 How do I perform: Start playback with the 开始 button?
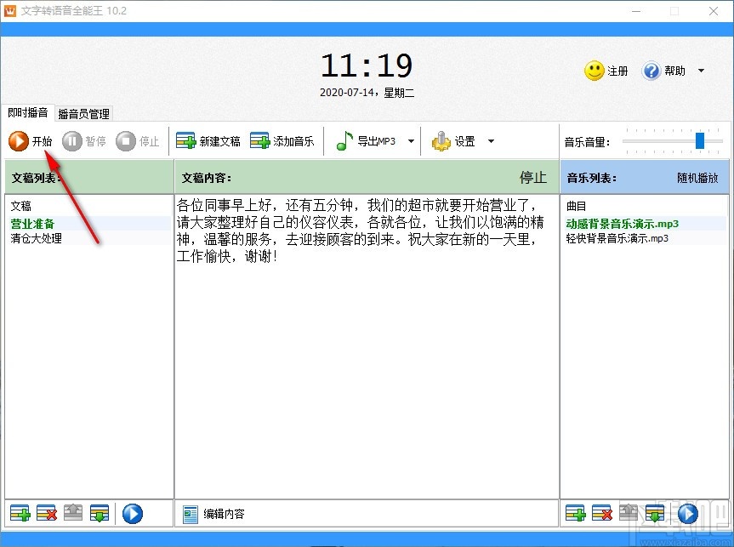pos(31,141)
